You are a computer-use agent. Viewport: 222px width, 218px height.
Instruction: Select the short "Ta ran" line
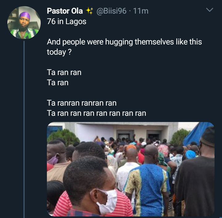click(58, 82)
